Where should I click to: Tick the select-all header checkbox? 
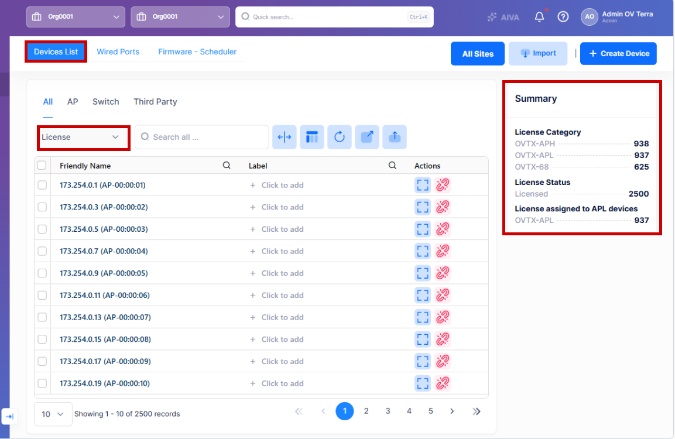click(42, 165)
